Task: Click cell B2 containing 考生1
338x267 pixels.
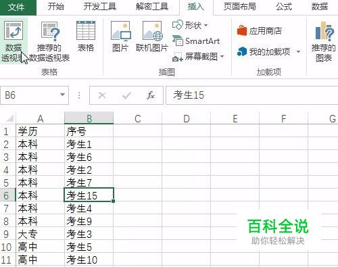Action: (89, 144)
